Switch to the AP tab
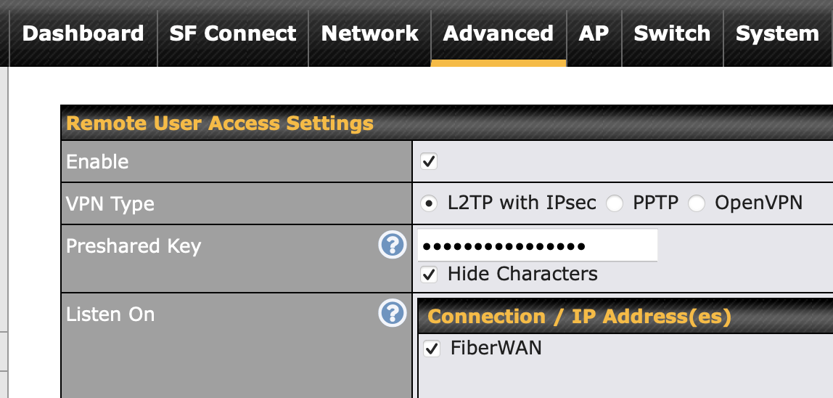This screenshot has width=833, height=398. 594,33
